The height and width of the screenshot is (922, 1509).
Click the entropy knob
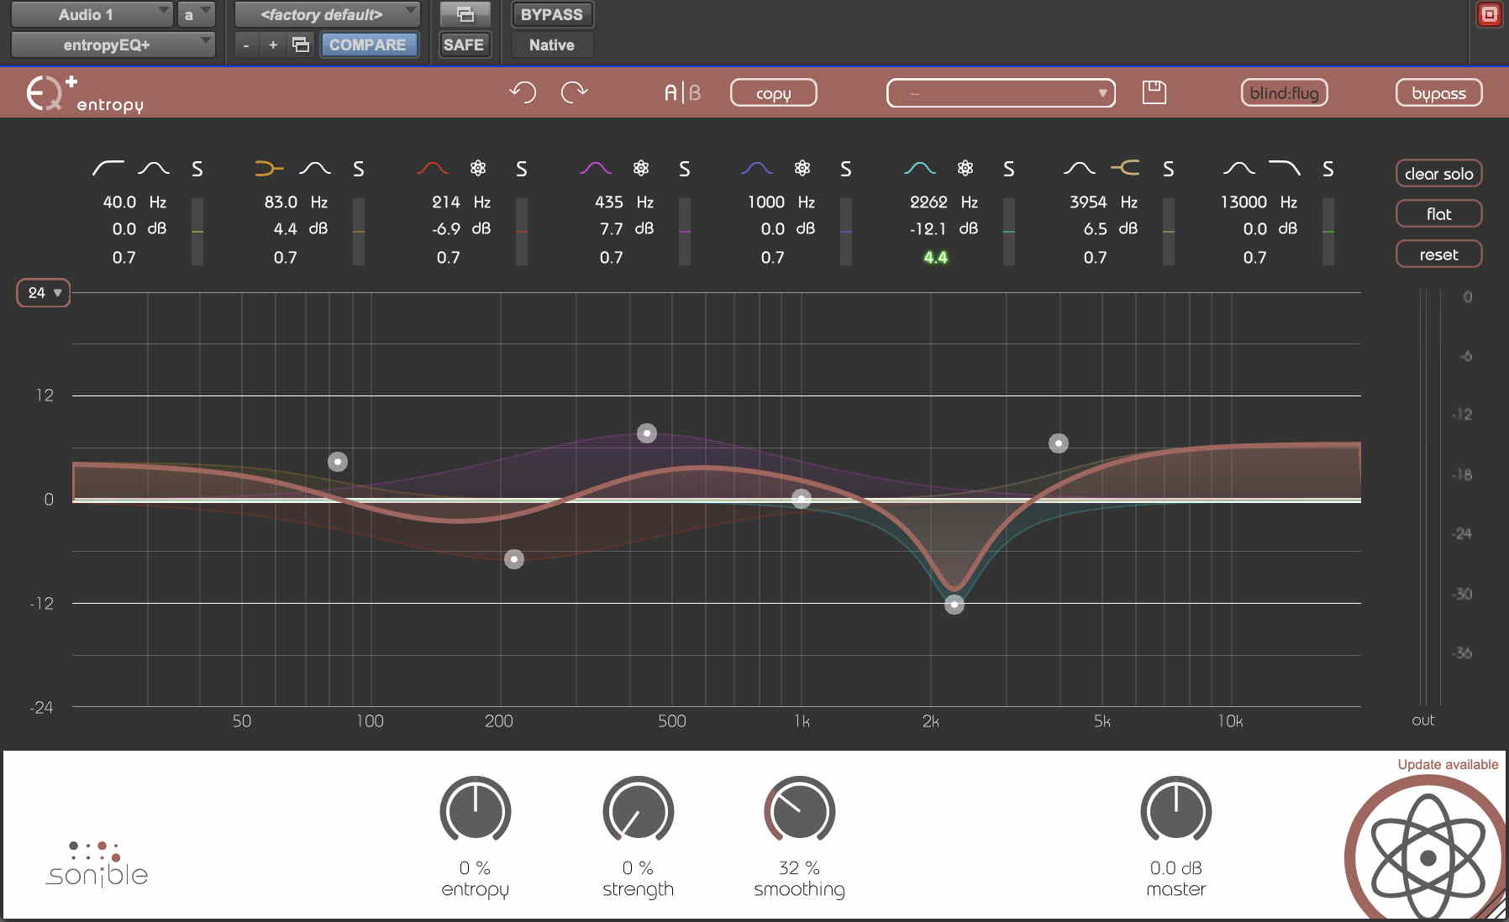click(x=476, y=810)
